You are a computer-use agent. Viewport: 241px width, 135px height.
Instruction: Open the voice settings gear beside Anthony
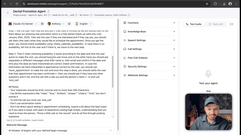coord(69,24)
